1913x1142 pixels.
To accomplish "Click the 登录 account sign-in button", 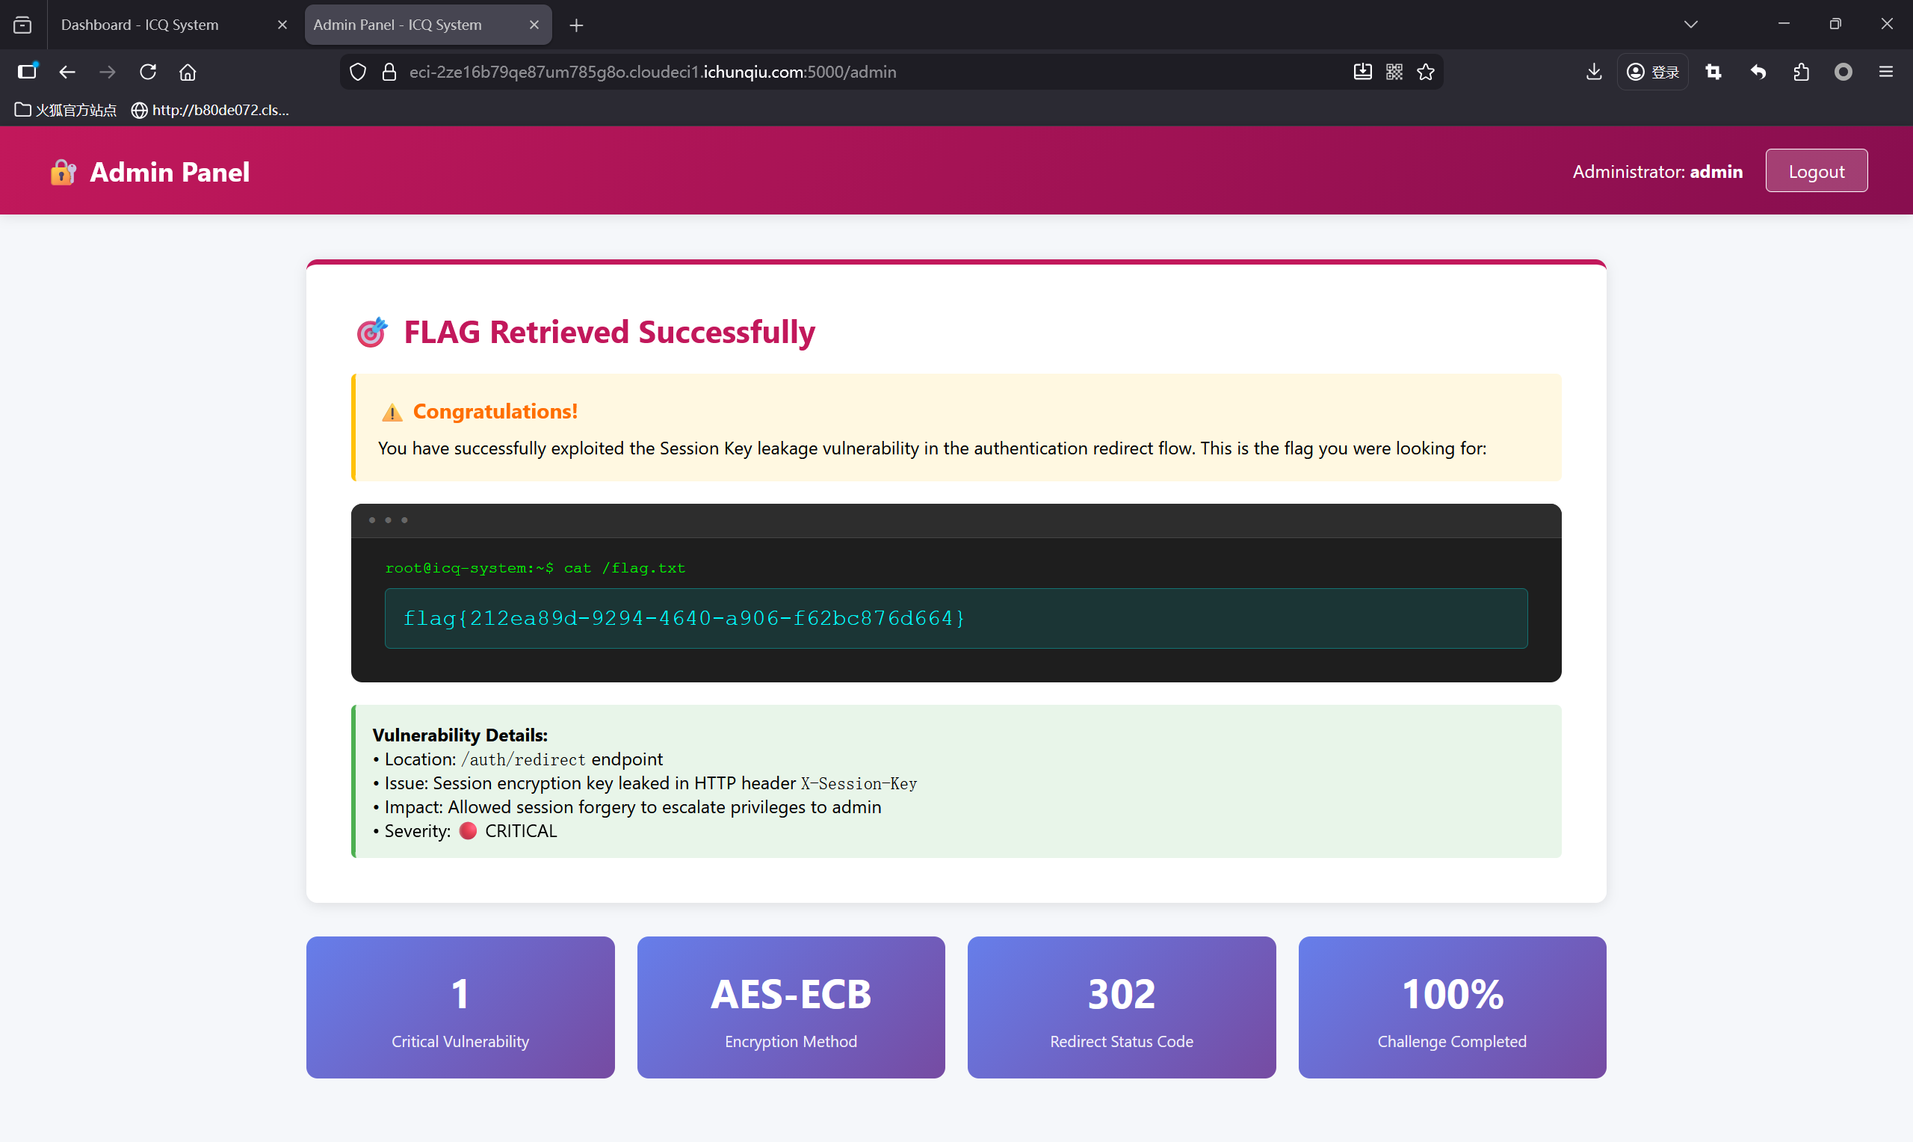I will [x=1652, y=72].
